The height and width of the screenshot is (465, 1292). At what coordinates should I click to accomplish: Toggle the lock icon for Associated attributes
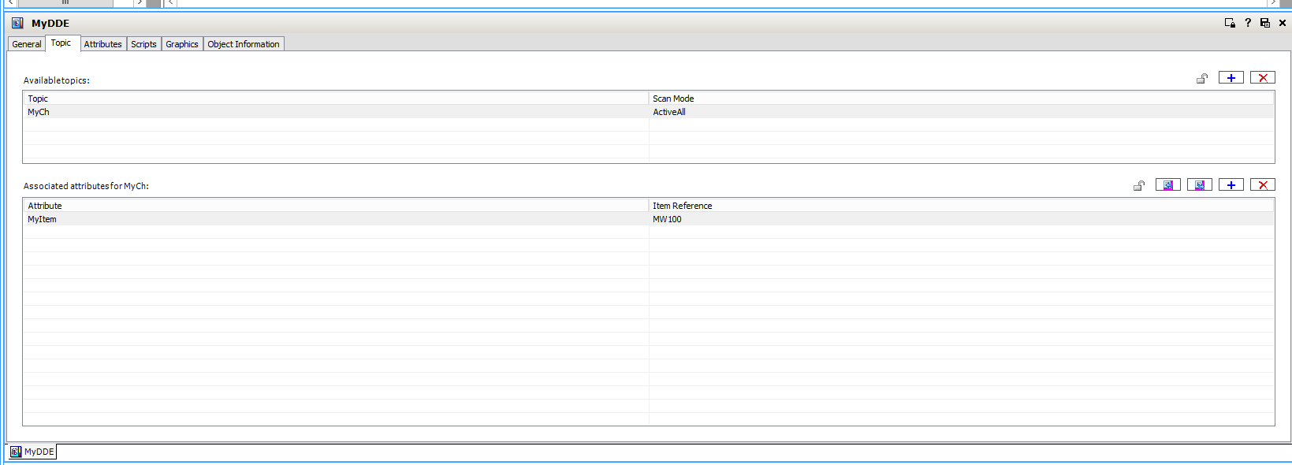pyautogui.click(x=1138, y=185)
